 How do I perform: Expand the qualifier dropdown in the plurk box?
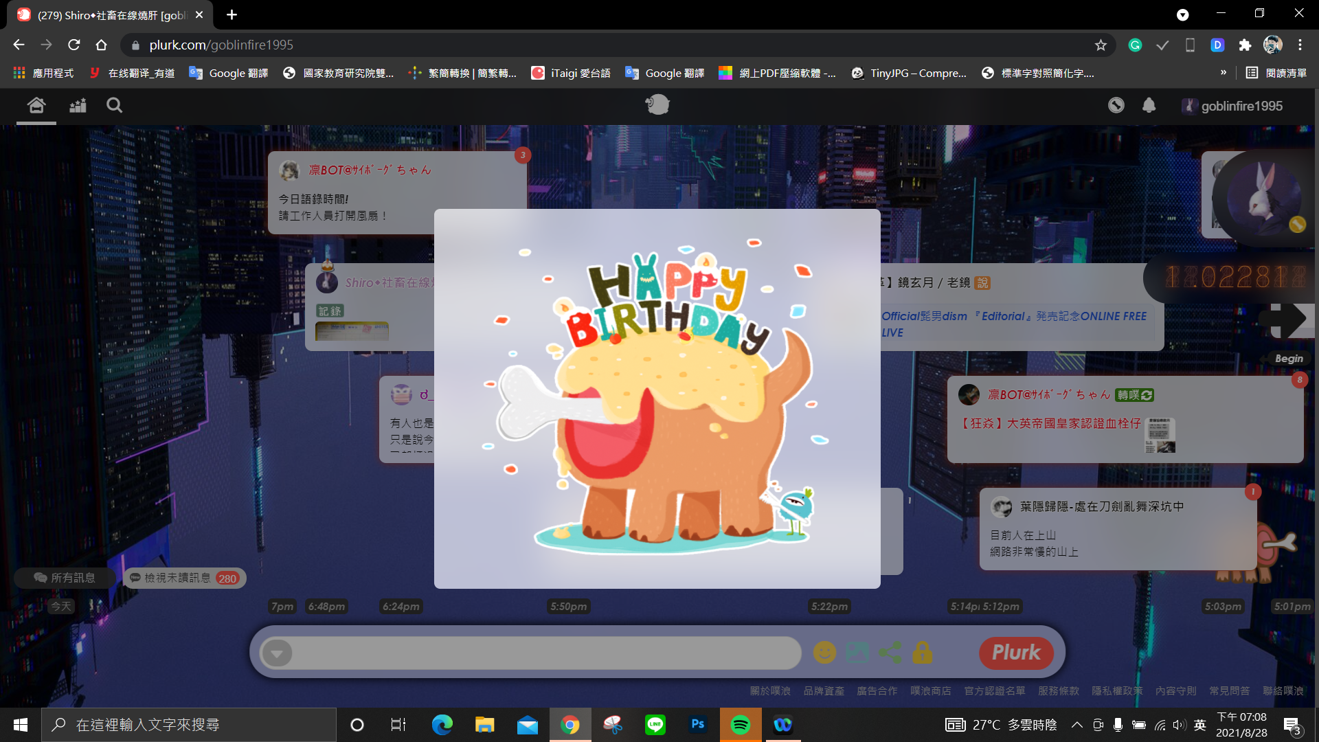coord(277,653)
